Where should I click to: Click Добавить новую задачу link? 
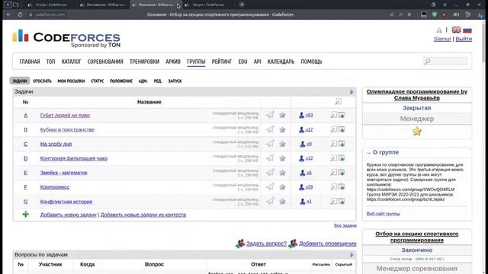[68, 215]
